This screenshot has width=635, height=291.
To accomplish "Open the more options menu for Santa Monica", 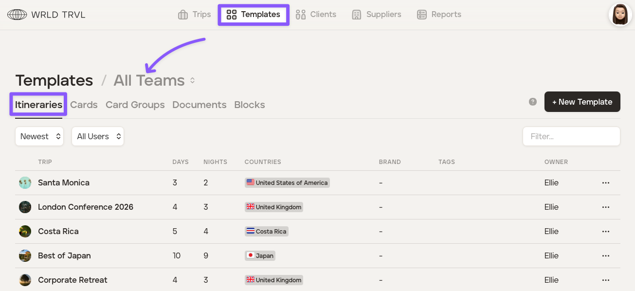I will [x=606, y=183].
